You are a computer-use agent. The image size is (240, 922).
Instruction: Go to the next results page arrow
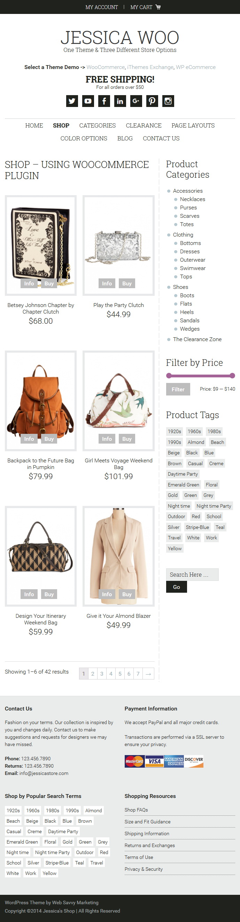(x=148, y=674)
